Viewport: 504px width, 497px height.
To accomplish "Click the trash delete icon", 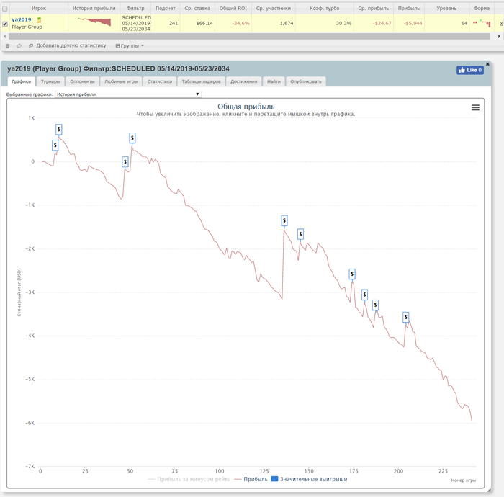I will pos(7,46).
